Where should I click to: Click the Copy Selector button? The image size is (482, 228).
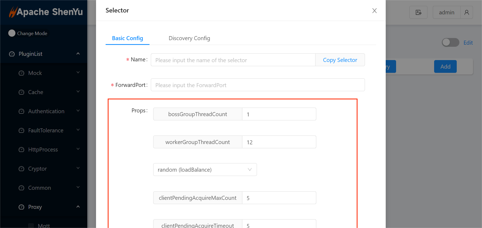[340, 60]
